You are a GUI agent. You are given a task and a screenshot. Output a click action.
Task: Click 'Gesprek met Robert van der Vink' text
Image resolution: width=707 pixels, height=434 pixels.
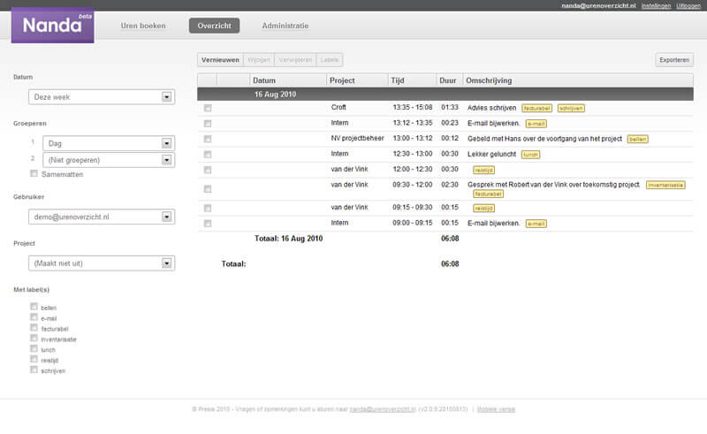[554, 185]
